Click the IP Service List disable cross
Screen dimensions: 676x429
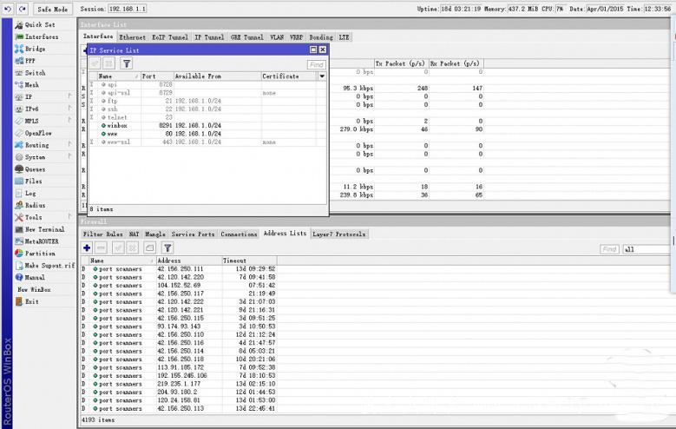click(109, 64)
